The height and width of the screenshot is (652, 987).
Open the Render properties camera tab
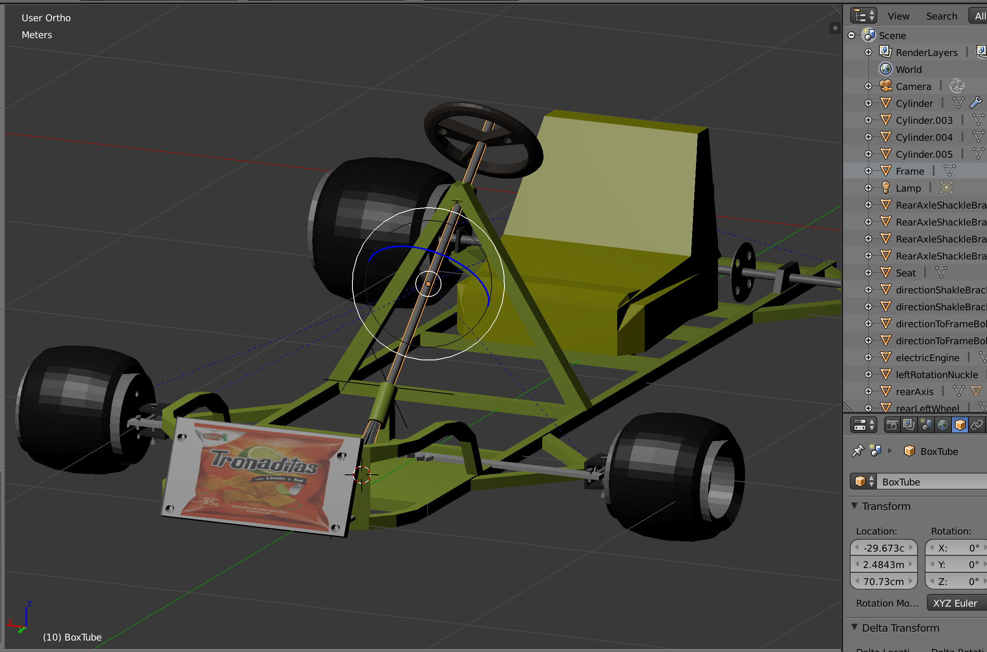892,425
